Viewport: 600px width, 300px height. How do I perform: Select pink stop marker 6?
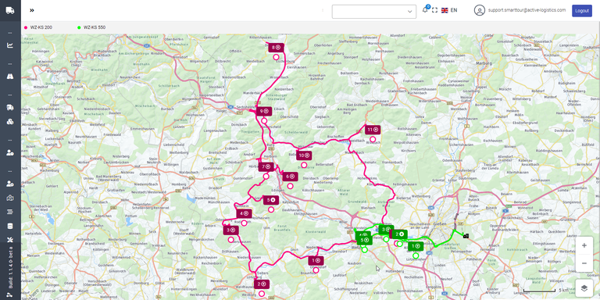pos(290,177)
